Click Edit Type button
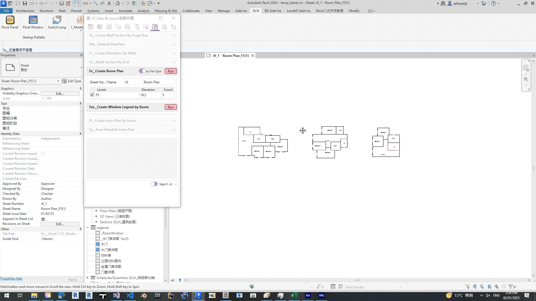Image resolution: width=536 pixels, height=301 pixels. 72,81
